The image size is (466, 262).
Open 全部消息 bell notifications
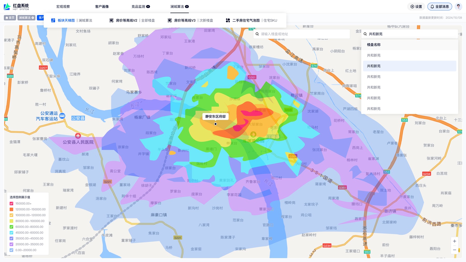pyautogui.click(x=440, y=7)
